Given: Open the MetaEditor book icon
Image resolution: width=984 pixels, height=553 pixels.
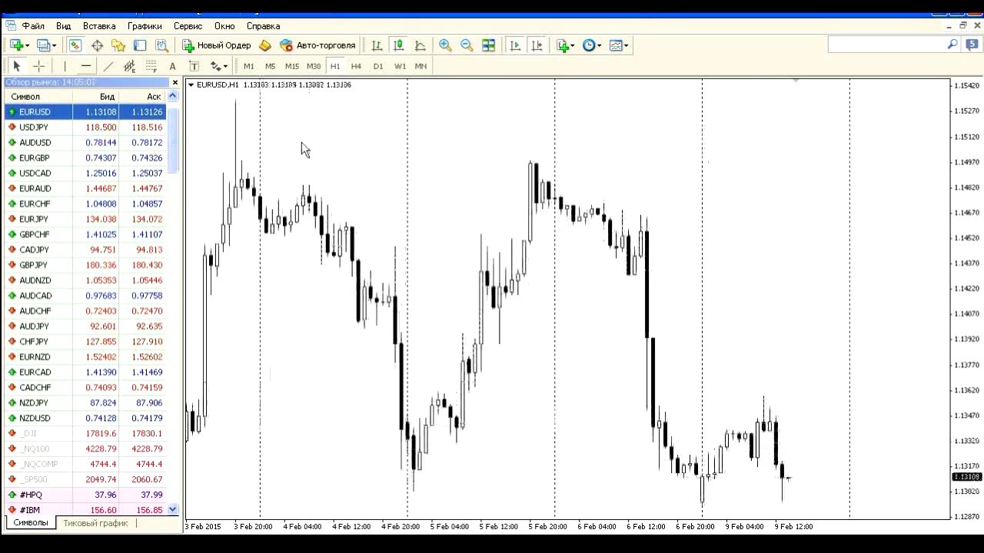Looking at the screenshot, I should point(265,45).
